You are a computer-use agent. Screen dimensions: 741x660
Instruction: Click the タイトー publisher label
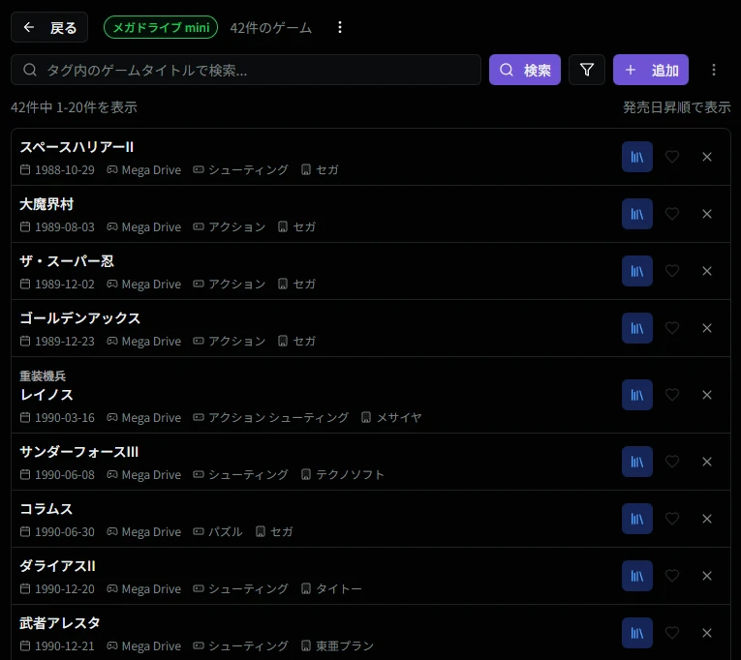click(x=338, y=588)
